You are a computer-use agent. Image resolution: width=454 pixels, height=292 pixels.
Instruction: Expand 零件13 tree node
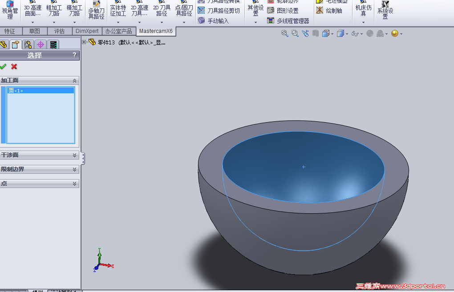tap(84, 42)
